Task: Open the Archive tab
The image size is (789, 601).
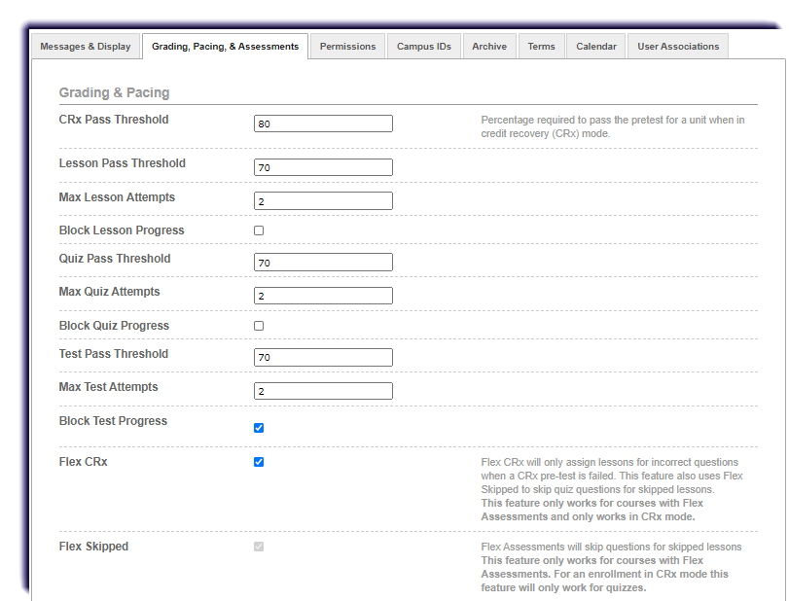Action: [488, 46]
